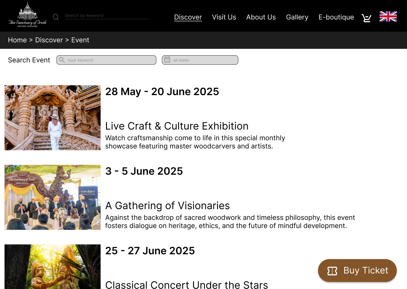Open the Visit Us menu item
The height and width of the screenshot is (289, 407).
(x=224, y=17)
